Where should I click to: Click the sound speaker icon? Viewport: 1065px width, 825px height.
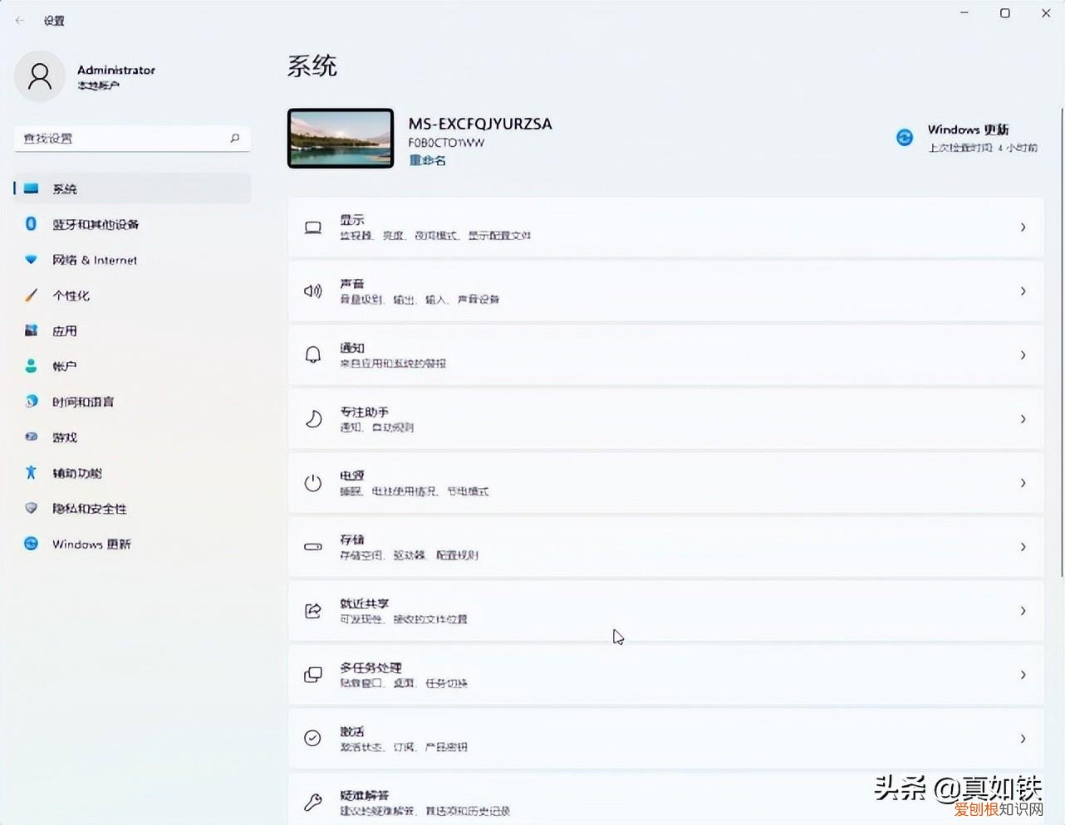pos(313,291)
